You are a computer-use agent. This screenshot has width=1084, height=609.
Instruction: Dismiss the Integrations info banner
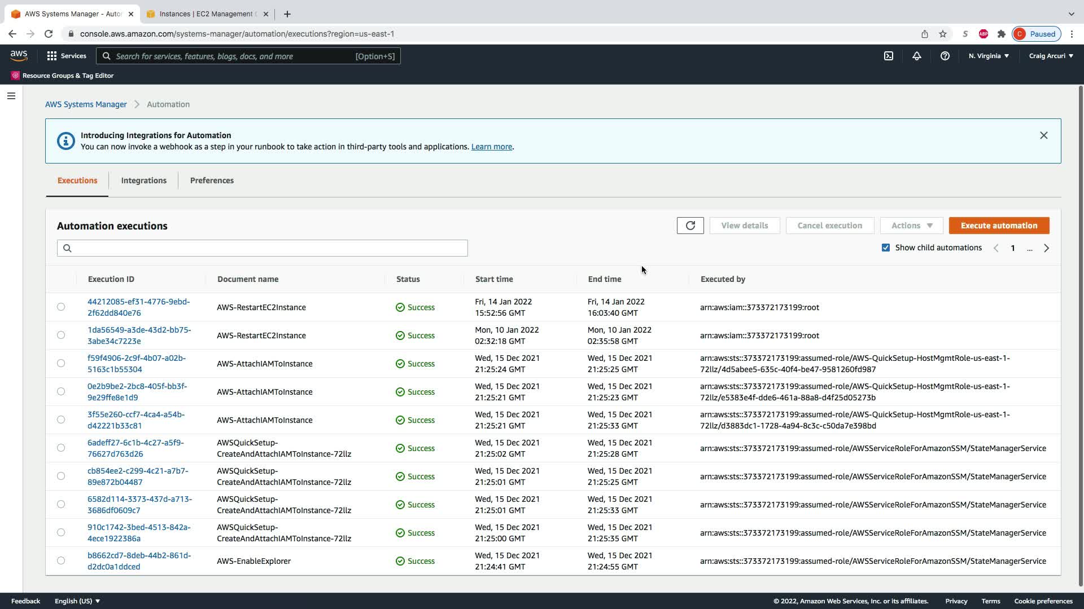tap(1043, 135)
